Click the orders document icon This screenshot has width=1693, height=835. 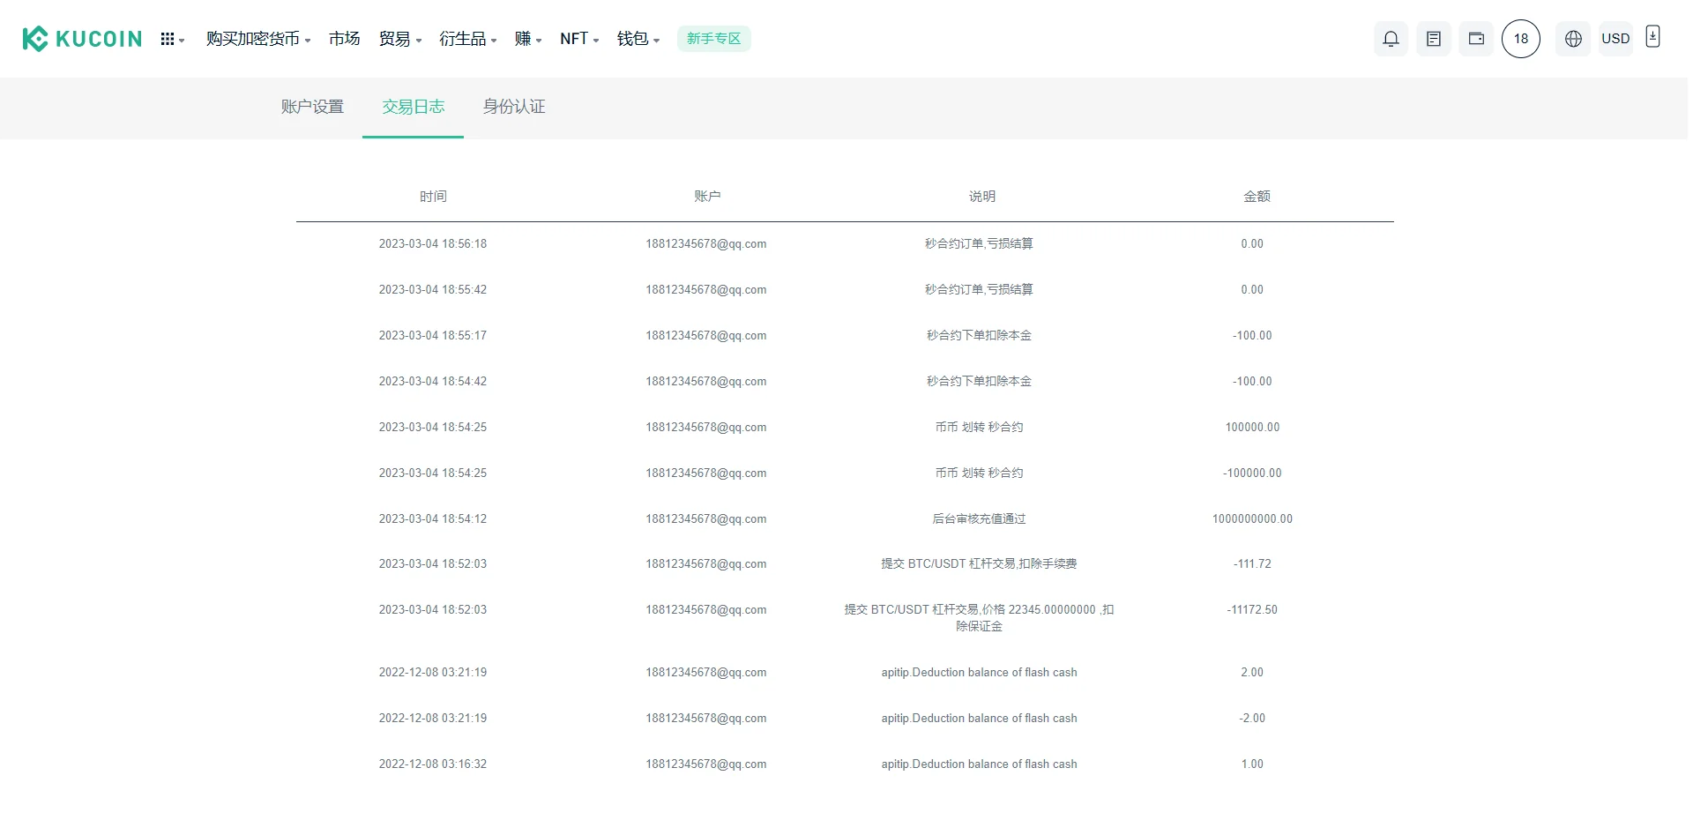click(x=1433, y=39)
